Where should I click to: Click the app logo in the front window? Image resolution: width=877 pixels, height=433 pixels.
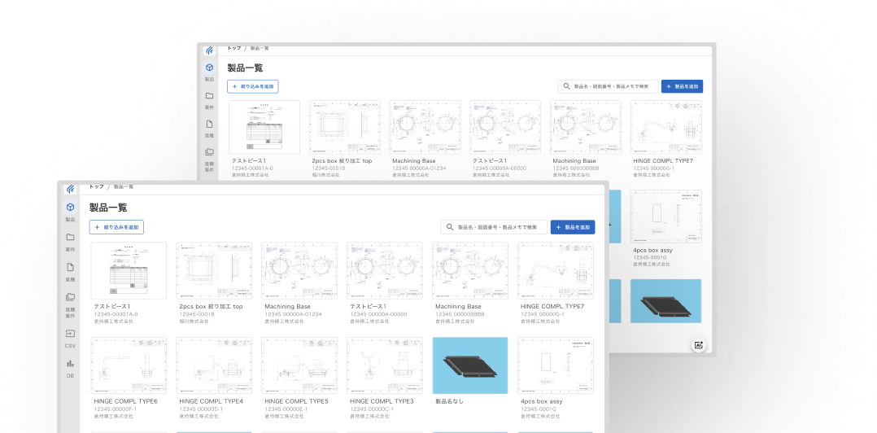coord(70,189)
